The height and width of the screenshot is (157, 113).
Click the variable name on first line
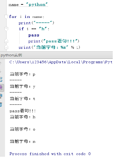point(13,5)
